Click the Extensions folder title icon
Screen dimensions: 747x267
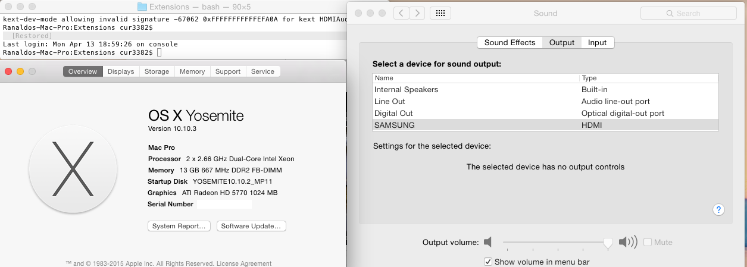142,7
